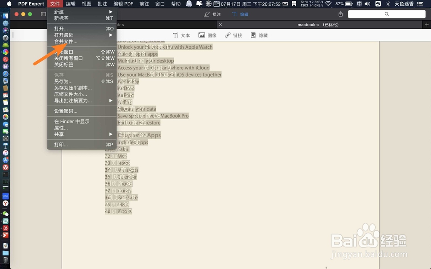Open the 文件 menu in menu bar
Image resolution: width=431 pixels, height=269 pixels.
coord(55,3)
